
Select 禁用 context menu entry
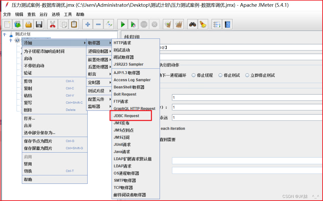click(55, 164)
